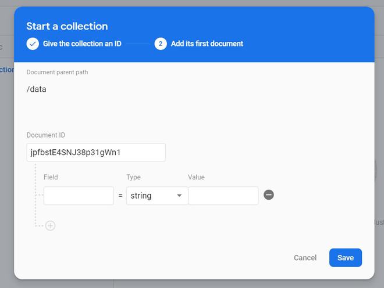
Task: Remove the field row with minus icon
Action: tap(269, 195)
